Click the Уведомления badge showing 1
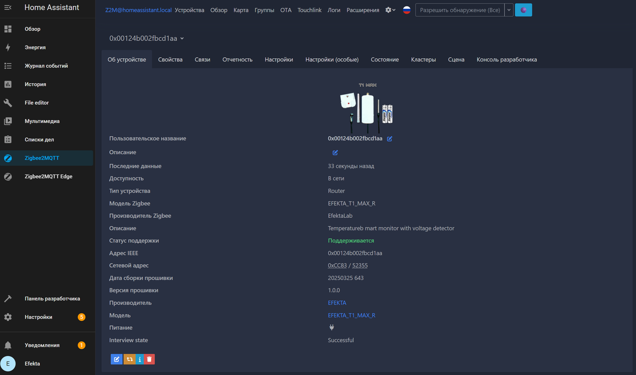Viewport: 636px width, 375px height. pos(81,345)
